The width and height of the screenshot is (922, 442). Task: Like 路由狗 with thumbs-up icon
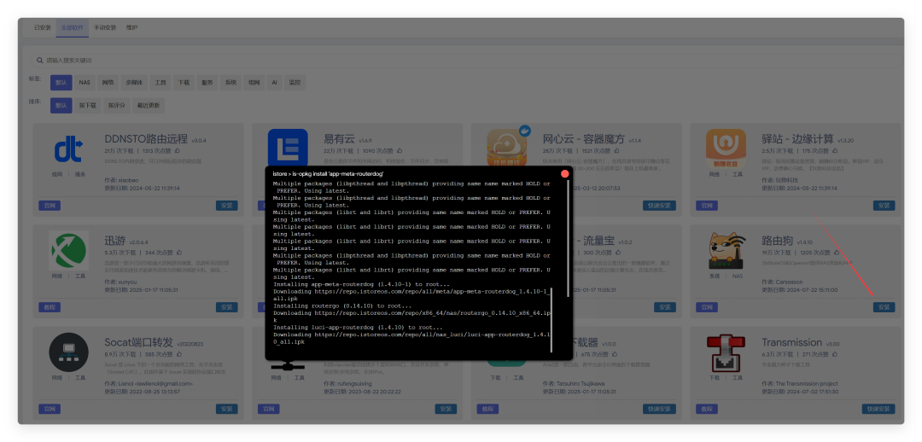(837, 253)
